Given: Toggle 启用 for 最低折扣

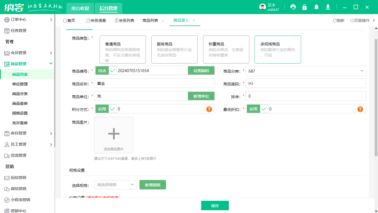Looking at the screenshot, I should pyautogui.click(x=264, y=109).
